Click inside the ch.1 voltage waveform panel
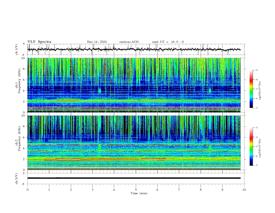 (x=136, y=49)
